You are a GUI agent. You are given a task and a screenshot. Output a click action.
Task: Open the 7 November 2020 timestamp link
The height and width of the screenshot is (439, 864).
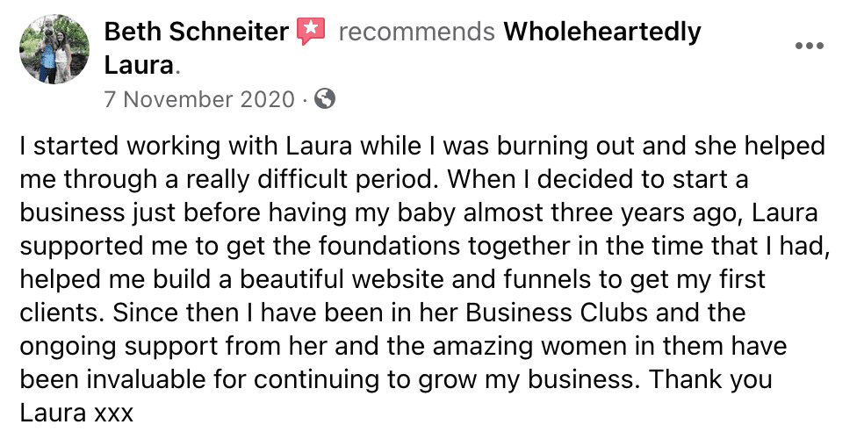[x=199, y=100]
